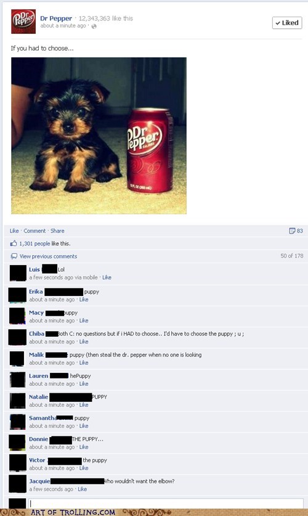Open the puppy and Dr Pepper can photo
The width and height of the screenshot is (308, 516).
pos(99,136)
